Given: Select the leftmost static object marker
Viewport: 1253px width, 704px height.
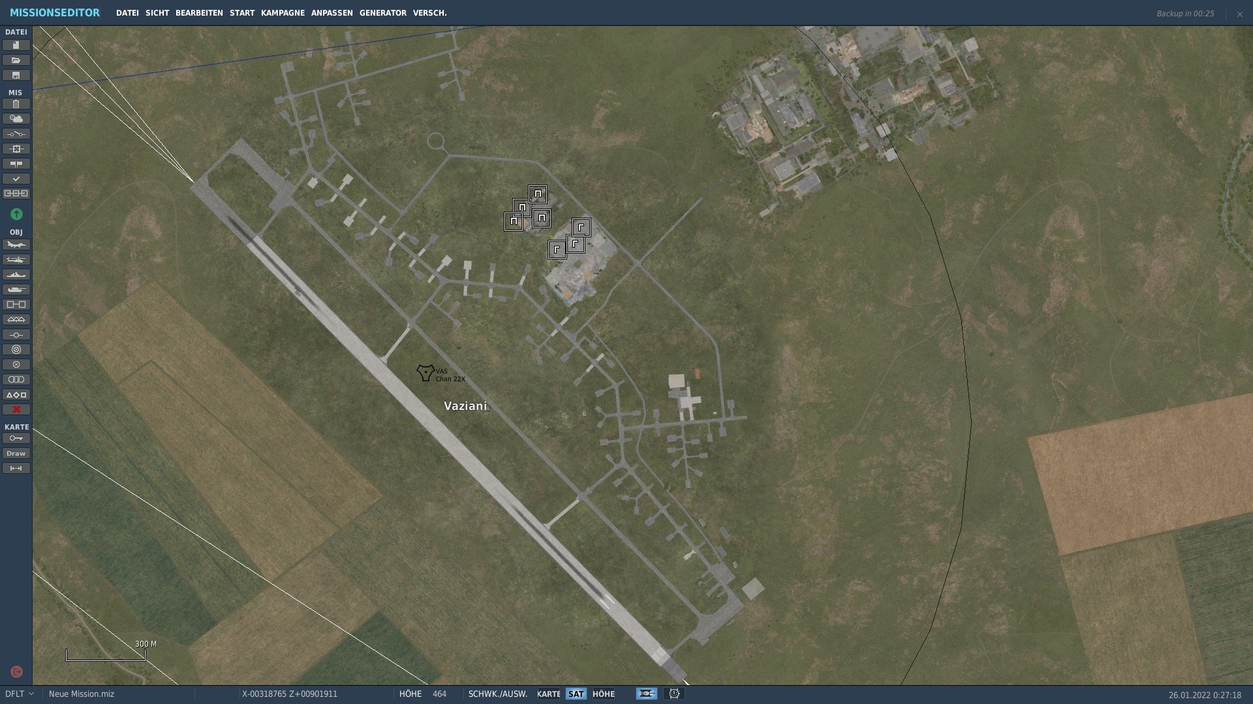Looking at the screenshot, I should tap(514, 222).
